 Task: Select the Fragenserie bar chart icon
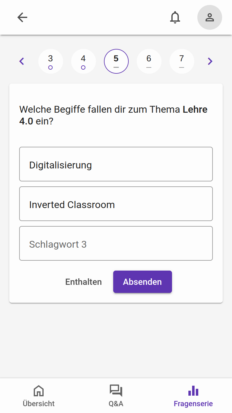[193, 391]
